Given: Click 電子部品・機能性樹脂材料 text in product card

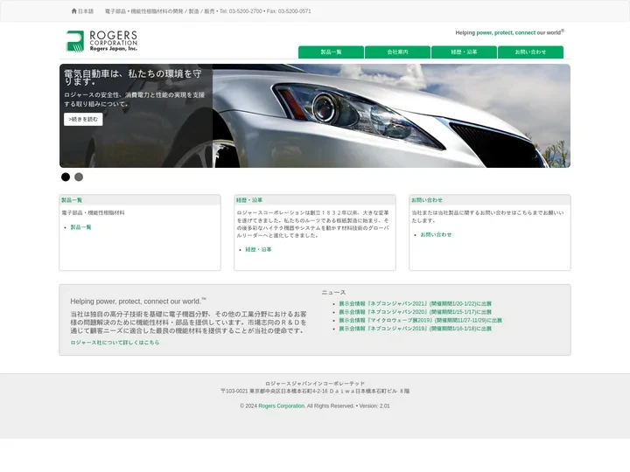Looking at the screenshot, I should click(x=94, y=212).
